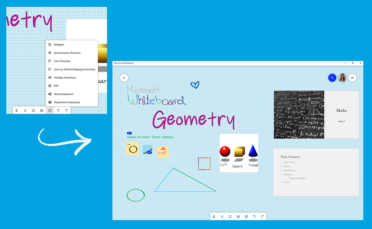Select the Maths Year 7 slide
Viewport: 372px width, 229px height.
pyautogui.click(x=316, y=114)
